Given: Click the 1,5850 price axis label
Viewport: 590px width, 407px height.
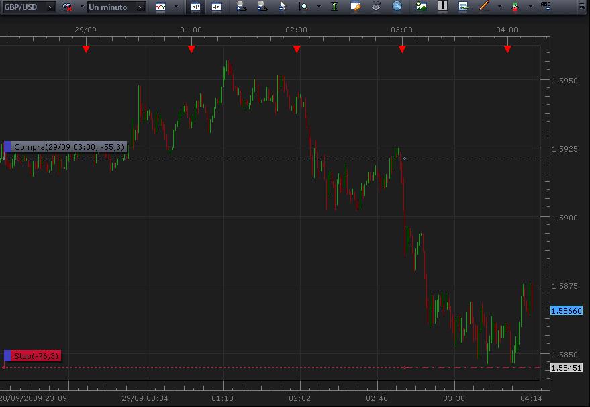Looking at the screenshot, I should pyautogui.click(x=564, y=355).
